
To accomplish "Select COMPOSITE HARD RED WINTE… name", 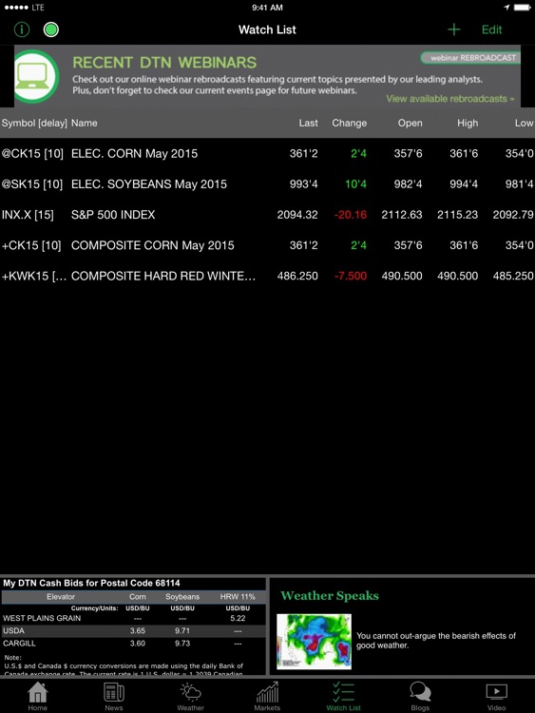I will [163, 276].
